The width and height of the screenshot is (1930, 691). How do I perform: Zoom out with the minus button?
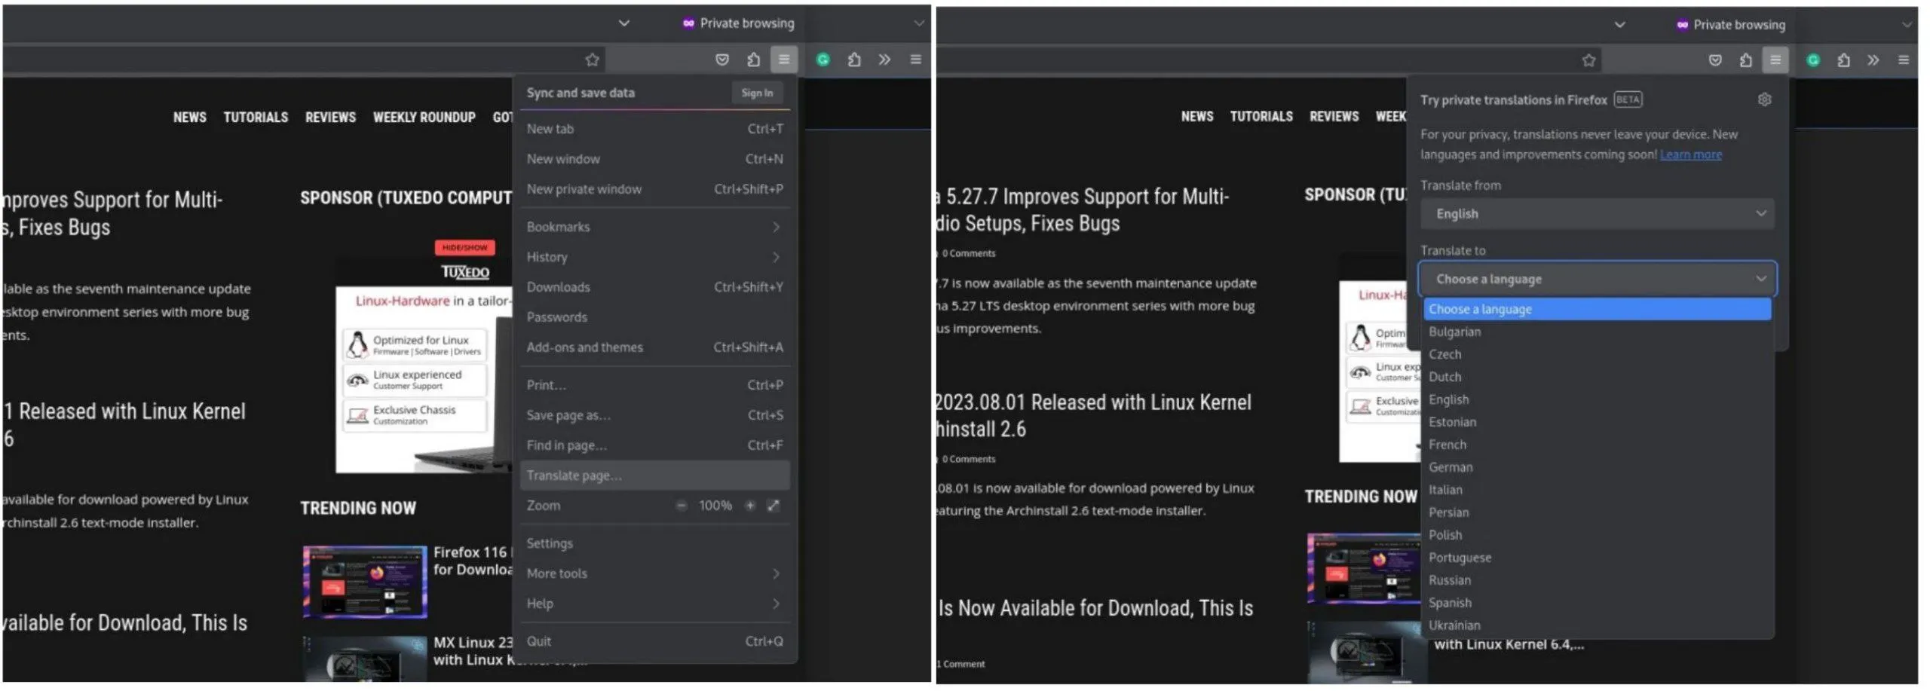click(681, 506)
